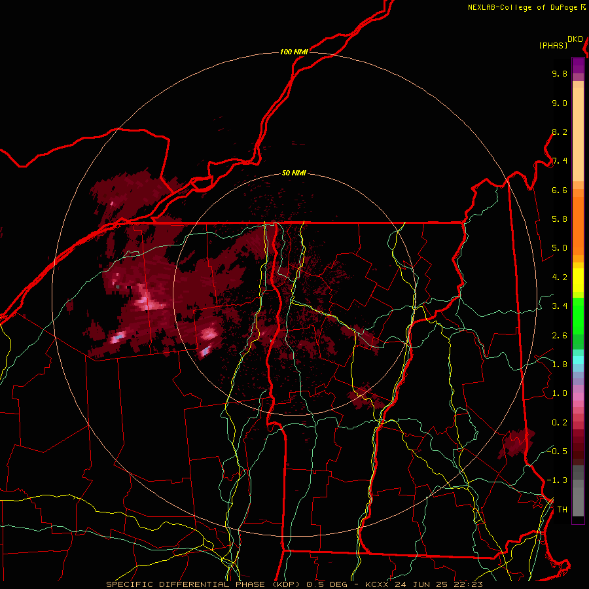589x589 pixels.
Task: Select the purple segment atop the color bar
Action: click(578, 65)
